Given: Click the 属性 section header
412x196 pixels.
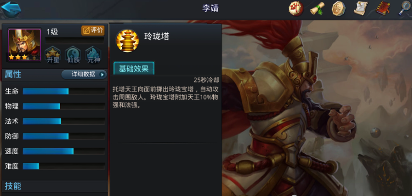Looking at the screenshot, I should pos(13,74).
